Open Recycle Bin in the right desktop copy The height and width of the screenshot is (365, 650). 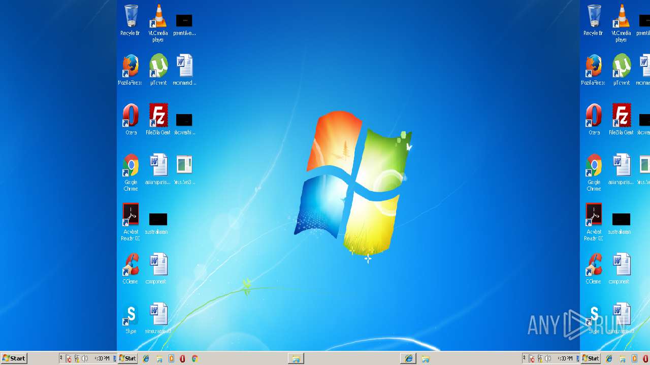pos(594,20)
